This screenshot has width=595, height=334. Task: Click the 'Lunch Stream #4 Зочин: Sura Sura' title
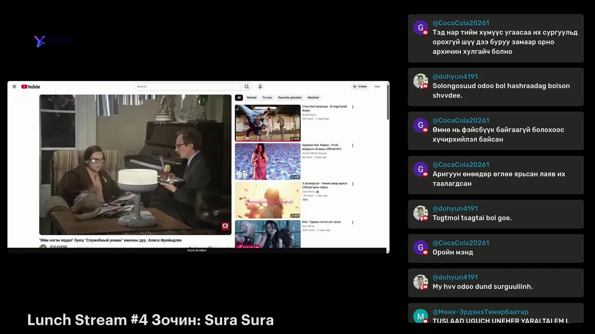coord(150,320)
